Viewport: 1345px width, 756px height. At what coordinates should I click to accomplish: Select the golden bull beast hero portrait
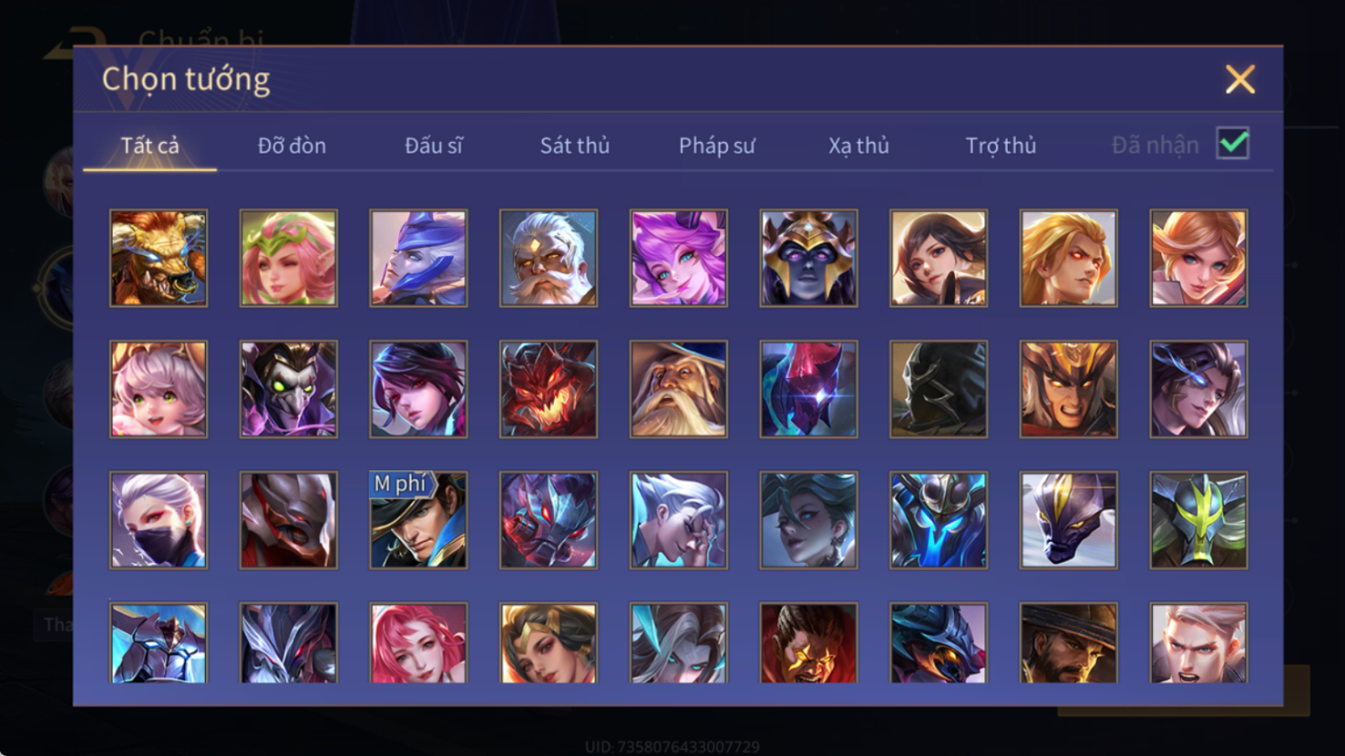pyautogui.click(x=158, y=258)
